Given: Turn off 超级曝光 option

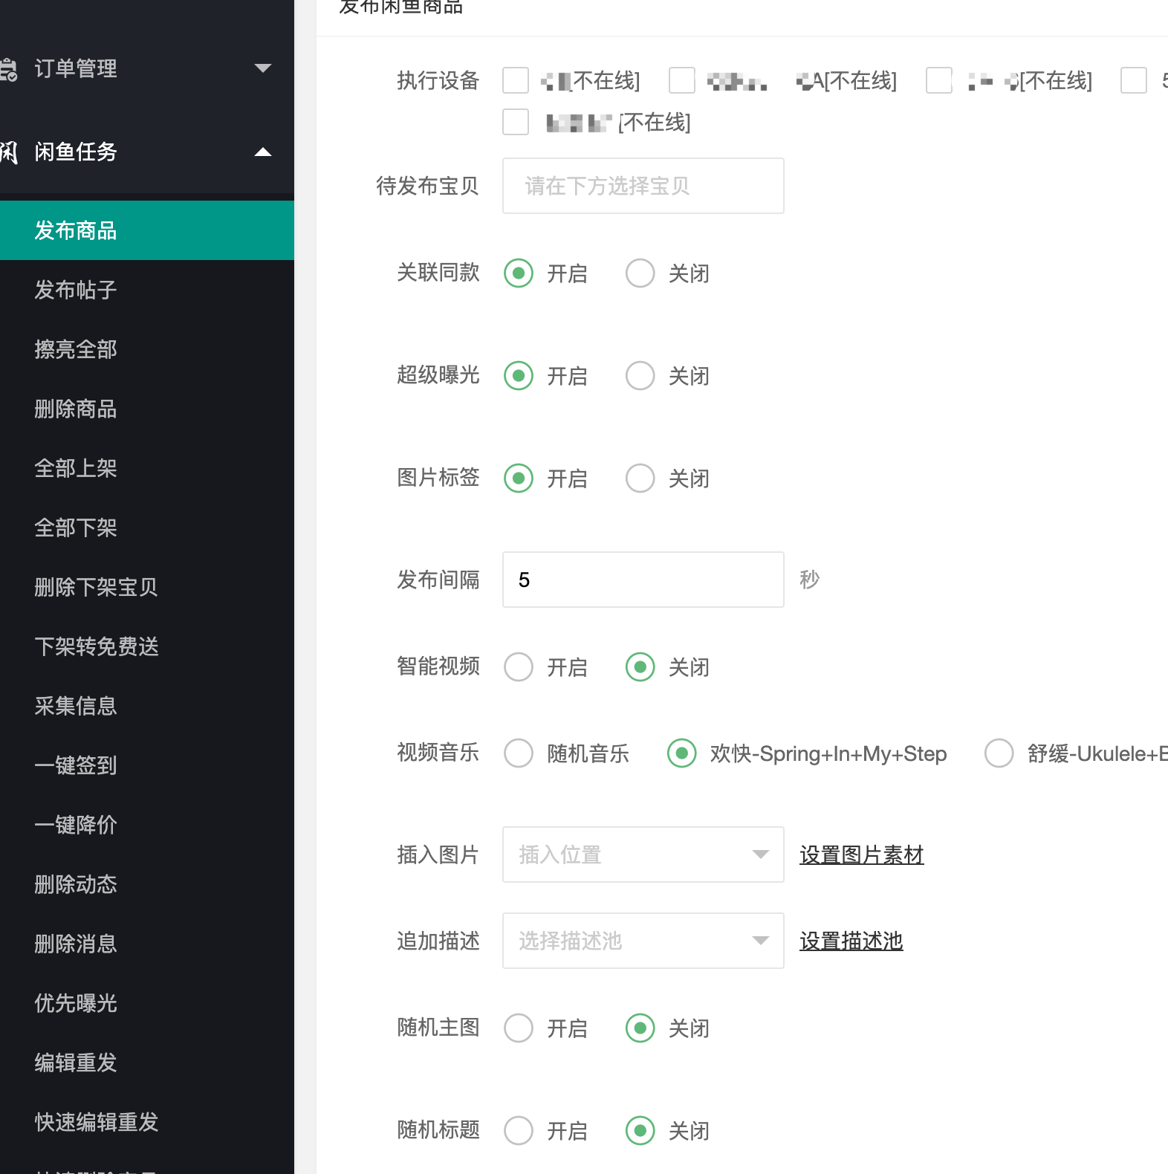Looking at the screenshot, I should pos(640,376).
